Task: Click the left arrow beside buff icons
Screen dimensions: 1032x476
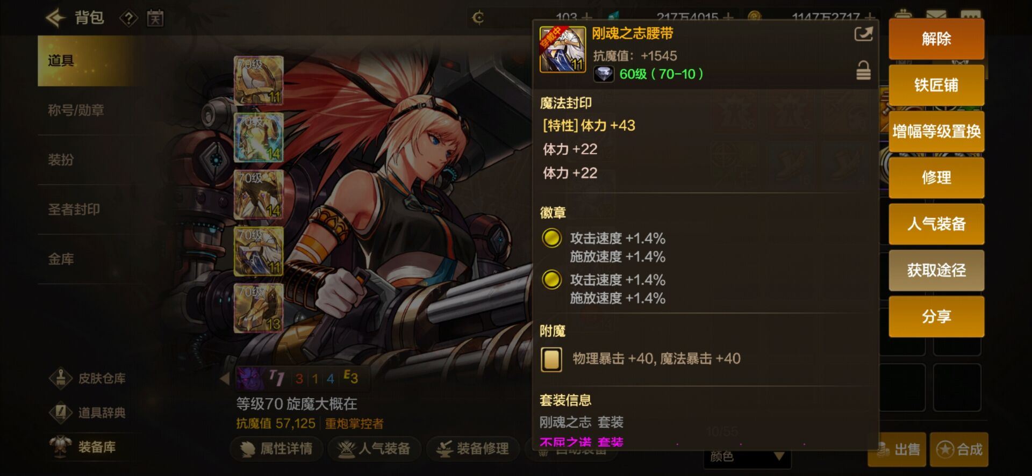Action: click(225, 378)
